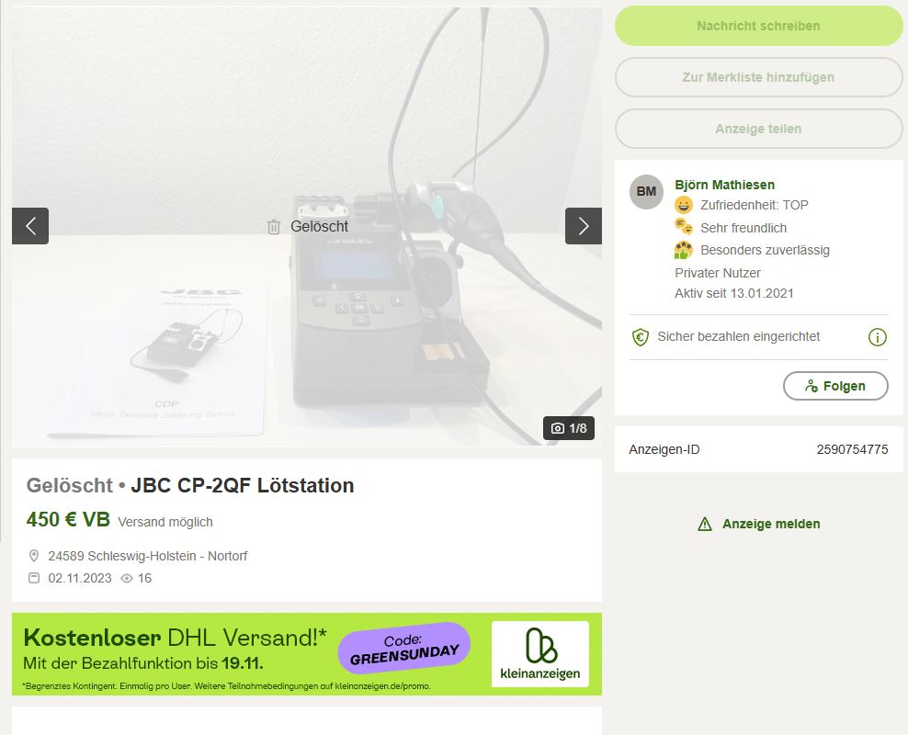Click the info icon beside Sicher bezahlen
The height and width of the screenshot is (735, 908).
coord(878,337)
